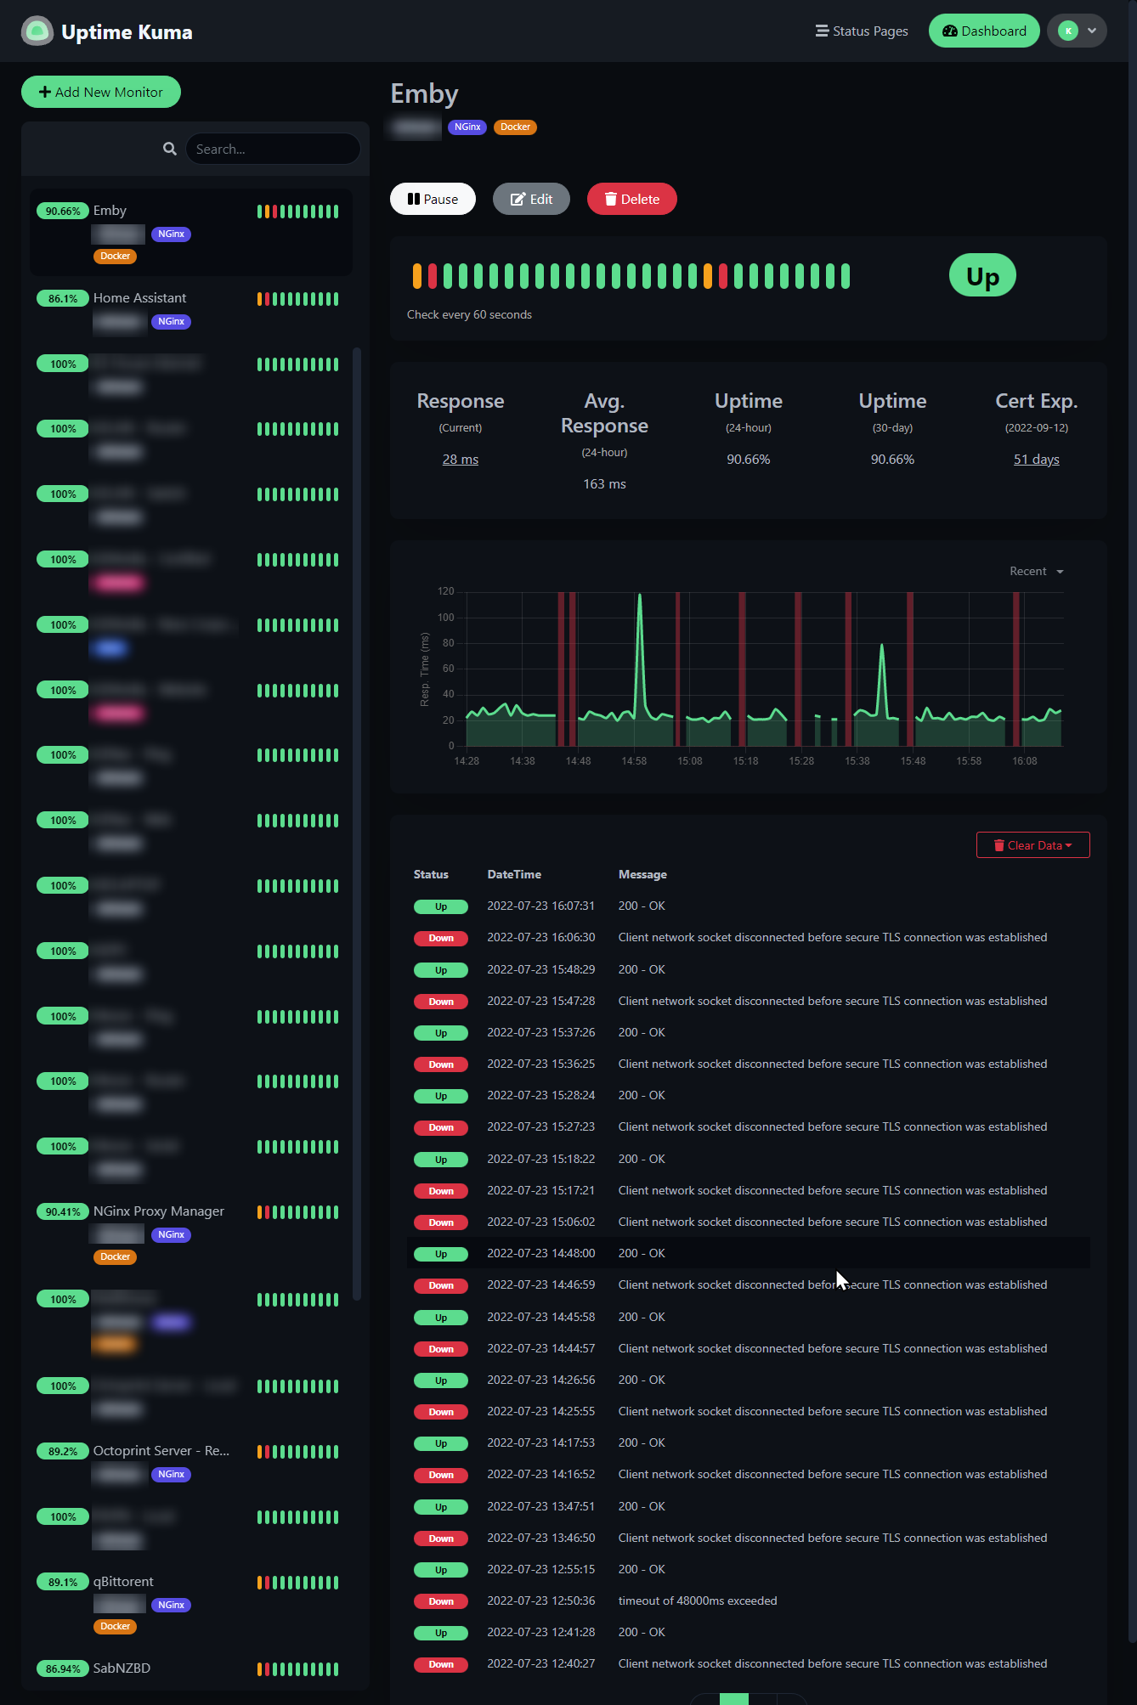1137x1705 pixels.
Task: Click the 89.2% uptime badge
Action: click(x=63, y=1452)
